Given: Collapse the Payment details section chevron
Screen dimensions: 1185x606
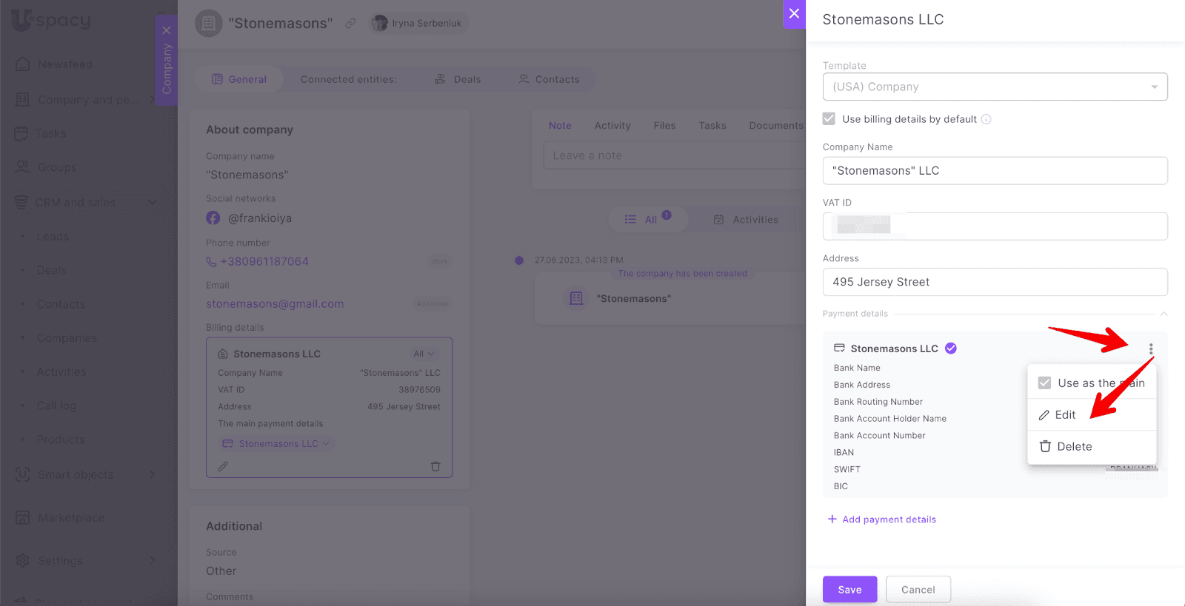Looking at the screenshot, I should [x=1164, y=314].
